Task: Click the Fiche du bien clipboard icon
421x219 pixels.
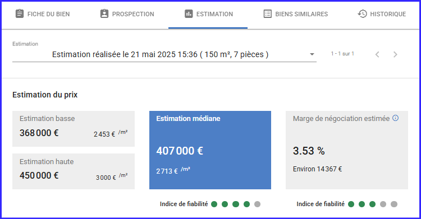Action: [x=19, y=13]
